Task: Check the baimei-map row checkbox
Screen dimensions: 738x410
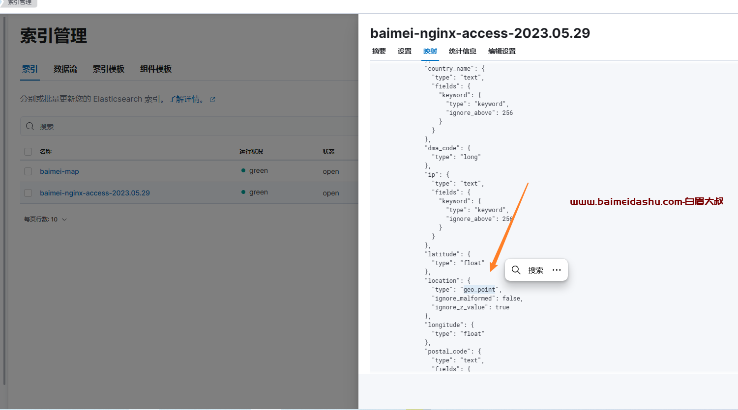Action: 28,171
